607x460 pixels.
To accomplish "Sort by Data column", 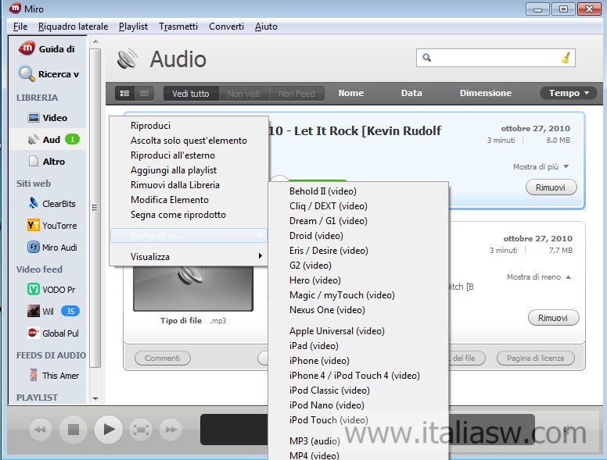I will click(x=411, y=93).
